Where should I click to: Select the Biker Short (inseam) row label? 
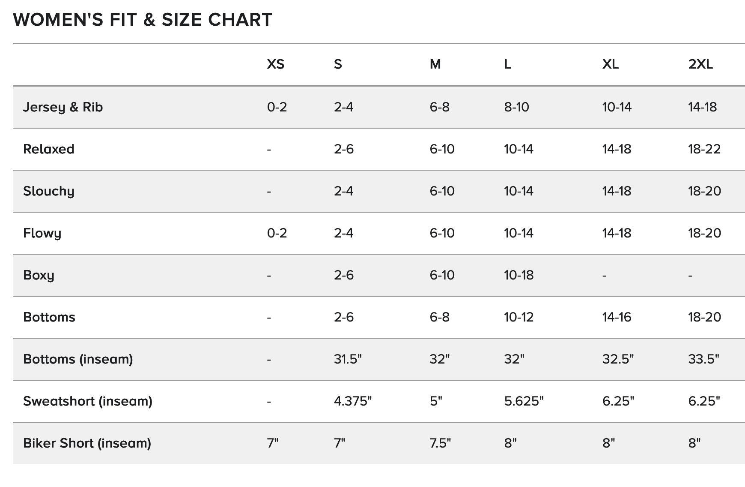point(87,443)
